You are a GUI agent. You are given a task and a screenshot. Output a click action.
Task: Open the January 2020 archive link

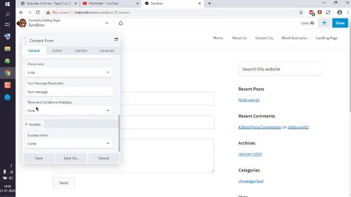(250, 154)
